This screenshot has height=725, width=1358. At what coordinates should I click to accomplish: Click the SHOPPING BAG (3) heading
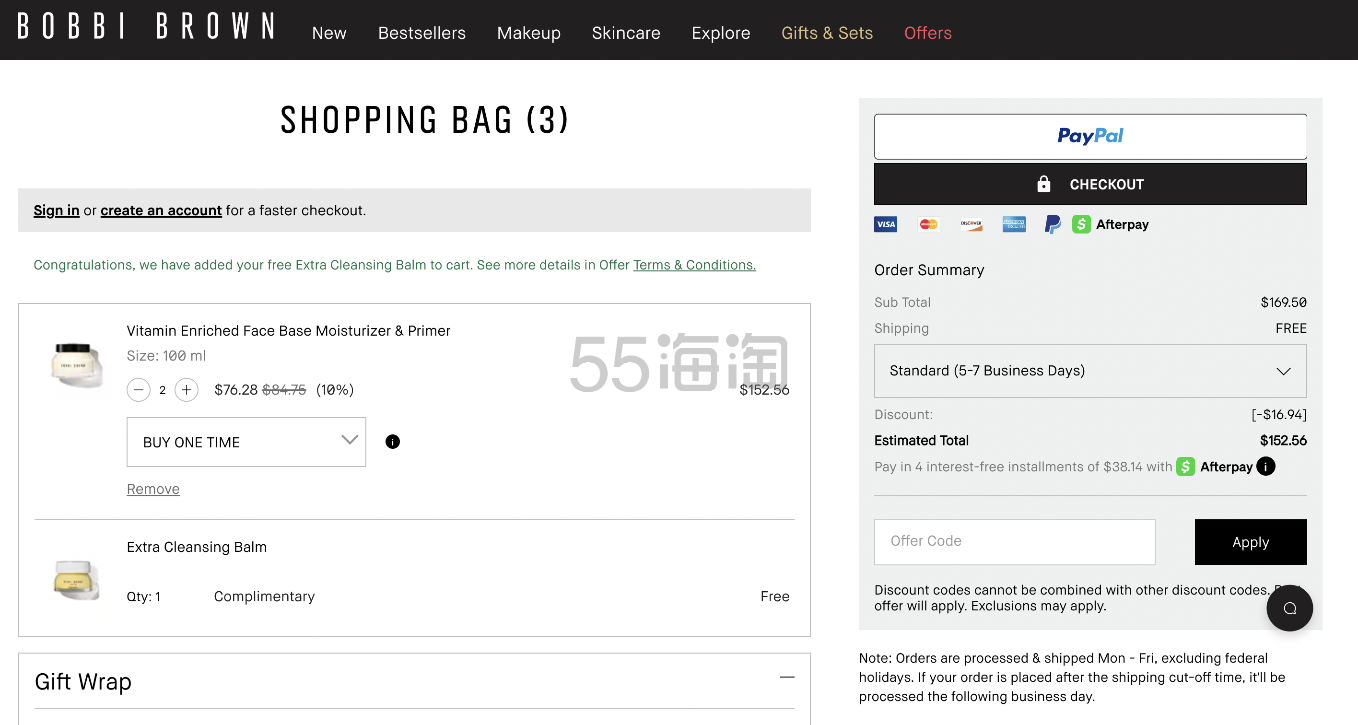coord(425,120)
